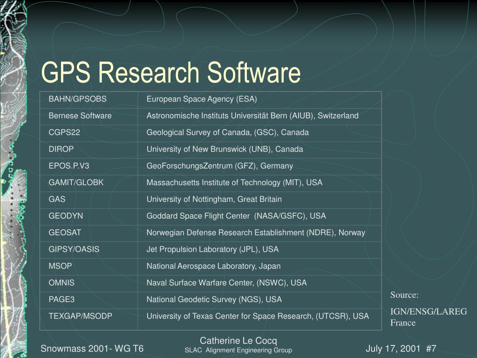The height and width of the screenshot is (358, 477).
Task: Click 'Massachusetts Institute of Technology (MIT), USA'
Action: tap(234, 182)
